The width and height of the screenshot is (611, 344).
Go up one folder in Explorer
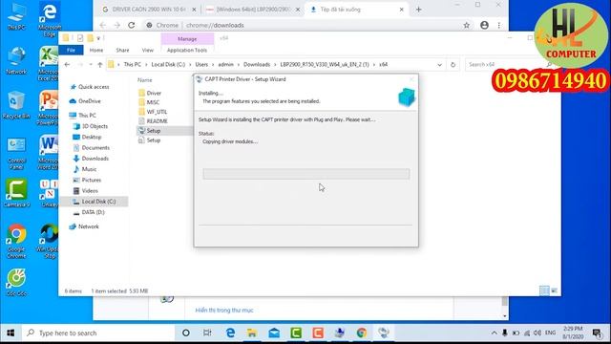[99, 65]
